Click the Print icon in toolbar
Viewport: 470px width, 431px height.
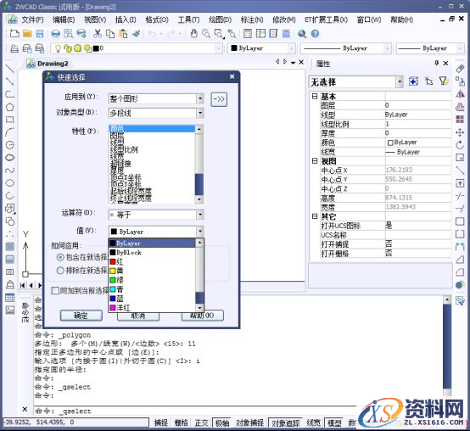tap(55, 34)
